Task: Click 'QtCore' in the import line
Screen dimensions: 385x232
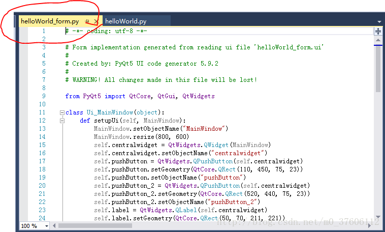Action: (x=140, y=96)
